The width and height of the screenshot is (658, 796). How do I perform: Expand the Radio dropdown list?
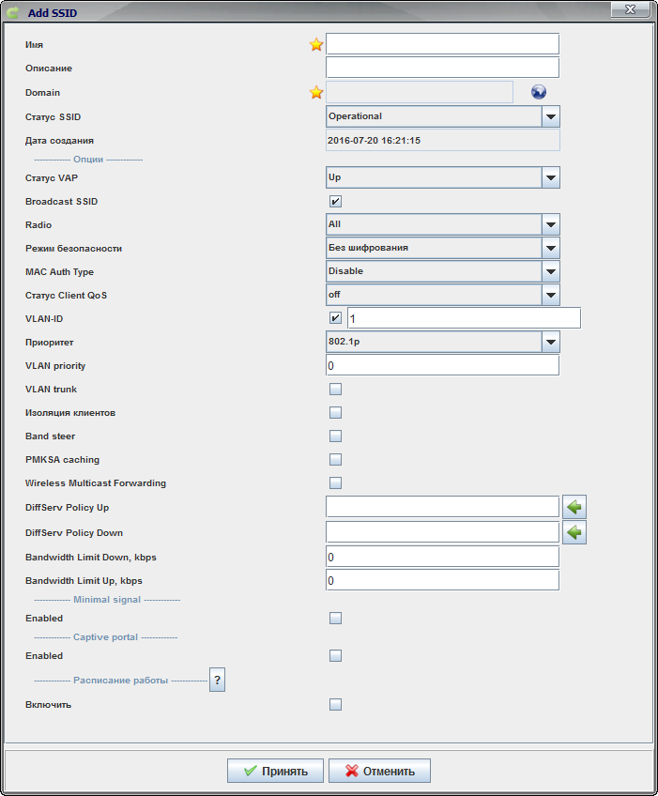[551, 225]
